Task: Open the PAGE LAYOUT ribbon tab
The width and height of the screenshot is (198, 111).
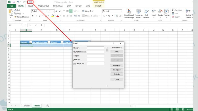Action: tap(43, 6)
